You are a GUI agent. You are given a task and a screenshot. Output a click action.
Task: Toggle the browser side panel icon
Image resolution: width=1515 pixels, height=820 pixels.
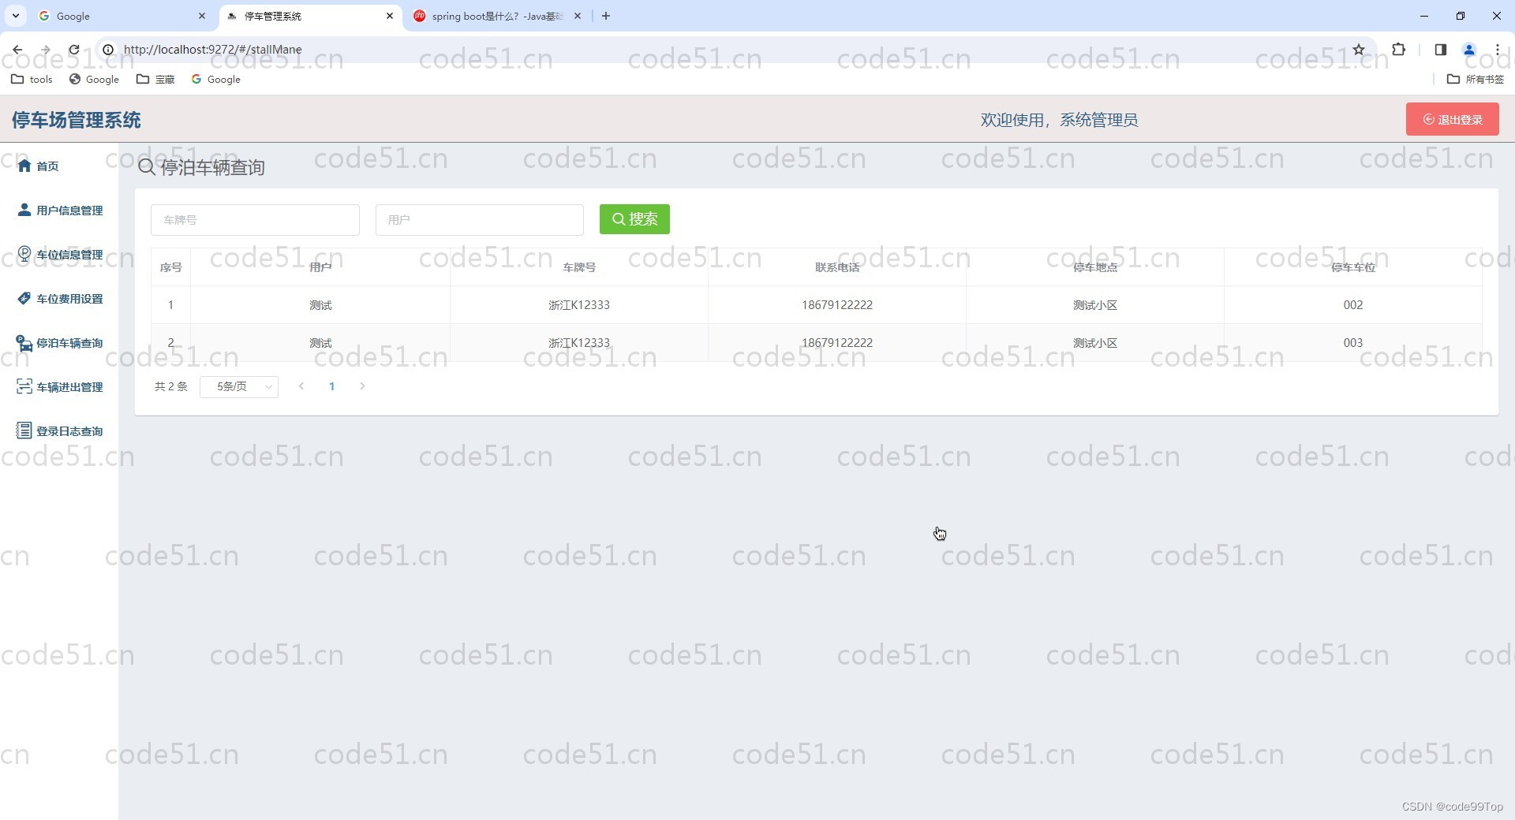(x=1440, y=49)
